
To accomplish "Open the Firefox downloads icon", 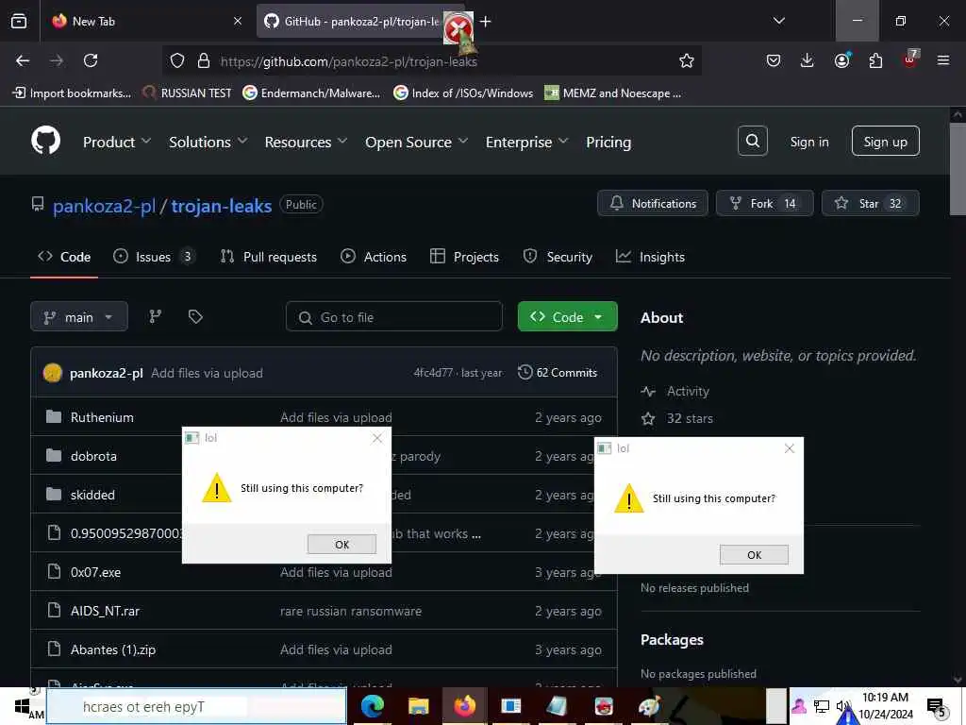I will click(x=808, y=60).
